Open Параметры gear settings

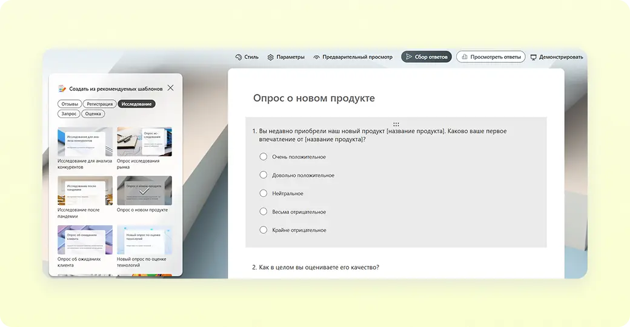pyautogui.click(x=271, y=57)
